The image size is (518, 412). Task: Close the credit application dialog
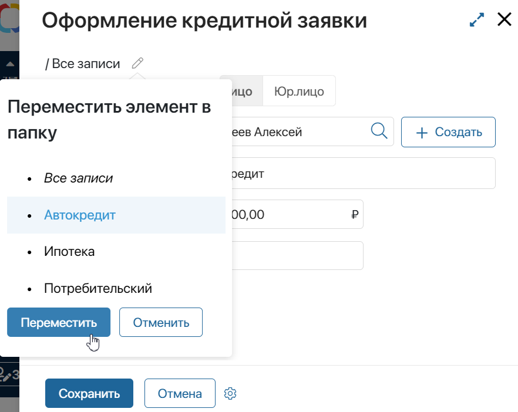(504, 19)
